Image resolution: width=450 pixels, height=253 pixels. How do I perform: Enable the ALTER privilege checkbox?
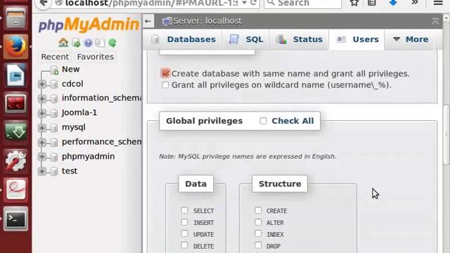[x=258, y=222]
